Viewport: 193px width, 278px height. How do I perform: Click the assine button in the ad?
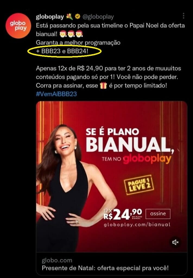pyautogui.click(x=158, y=214)
